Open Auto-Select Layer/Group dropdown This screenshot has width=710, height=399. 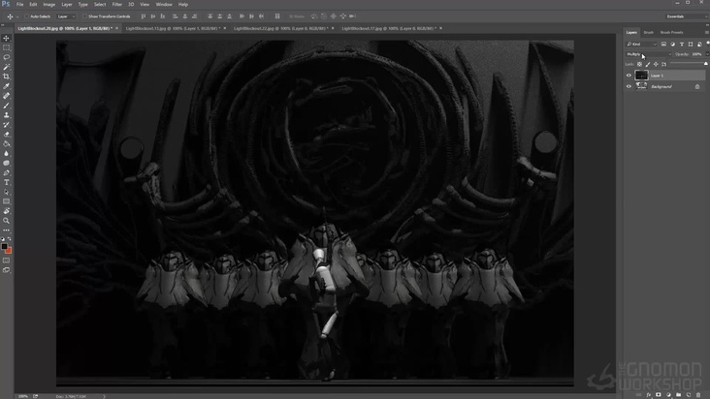(x=66, y=16)
